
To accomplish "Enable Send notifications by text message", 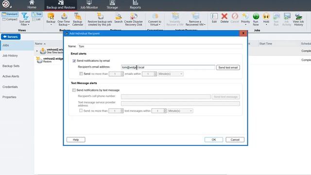I will pyautogui.click(x=74, y=90).
